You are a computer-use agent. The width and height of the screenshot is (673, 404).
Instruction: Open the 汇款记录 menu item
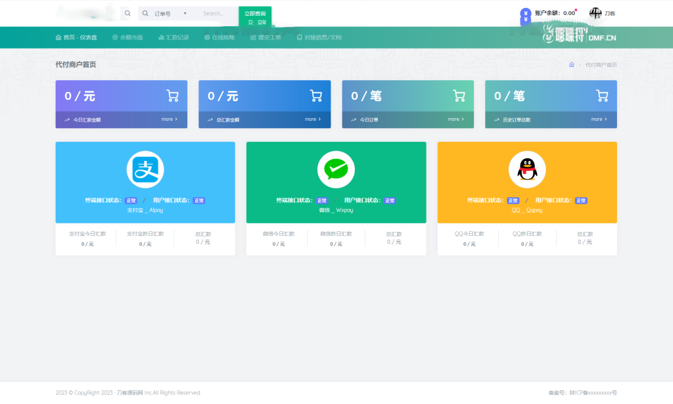pos(174,37)
